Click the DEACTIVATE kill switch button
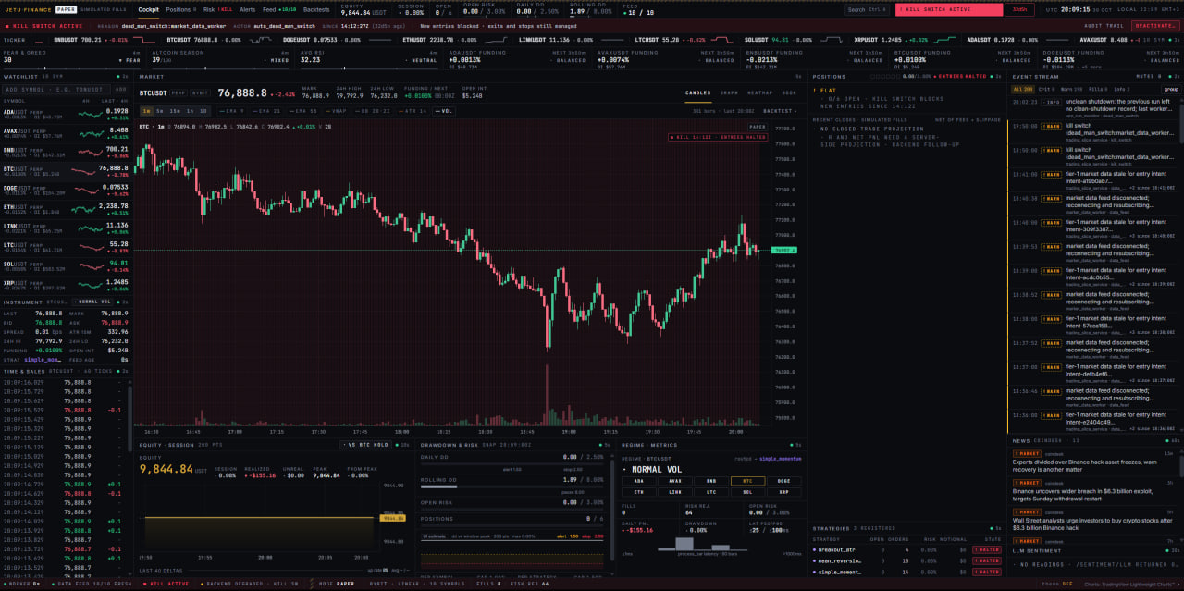This screenshot has height=591, width=1184. (1154, 26)
